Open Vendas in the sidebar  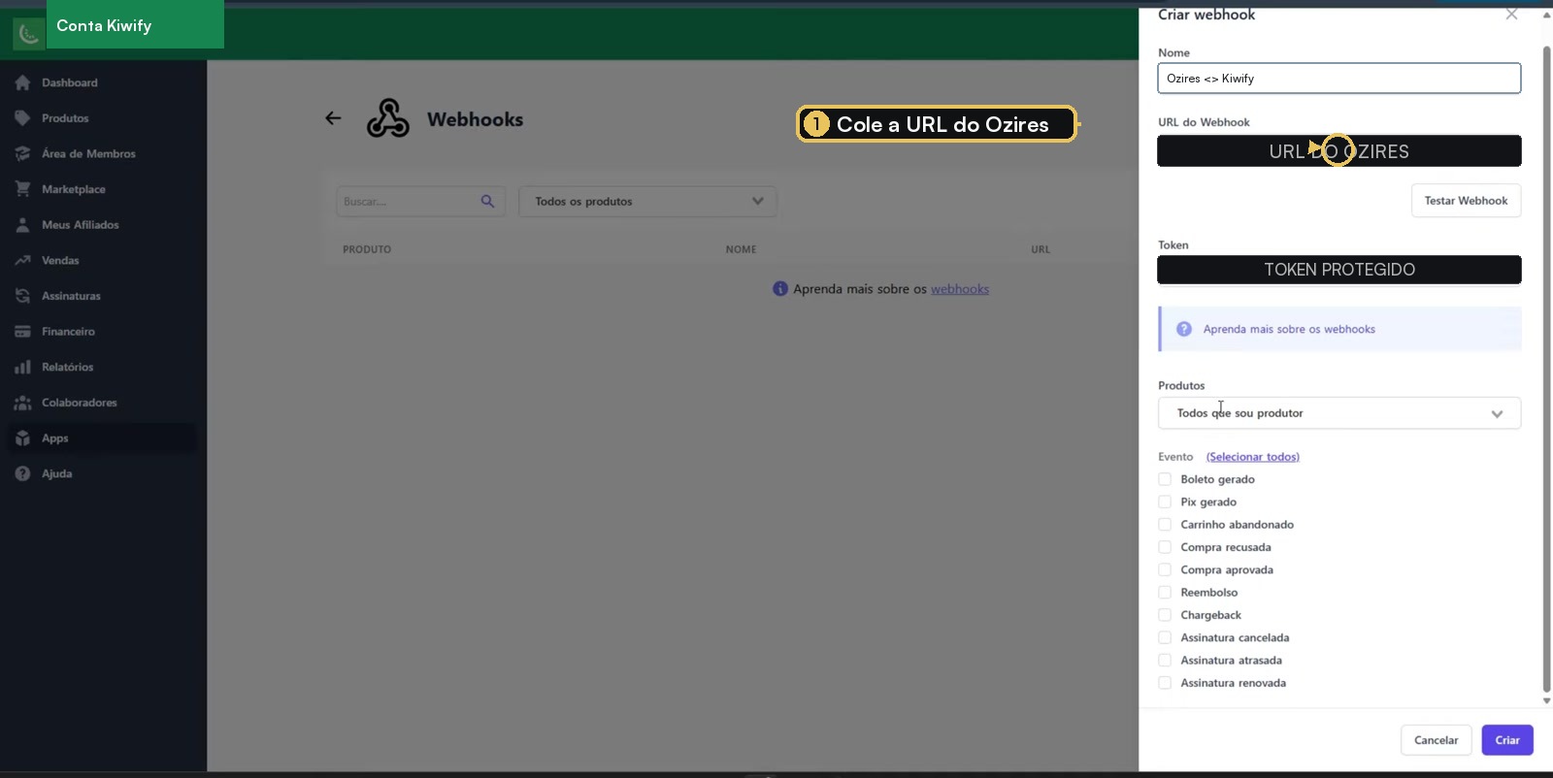tap(60, 260)
